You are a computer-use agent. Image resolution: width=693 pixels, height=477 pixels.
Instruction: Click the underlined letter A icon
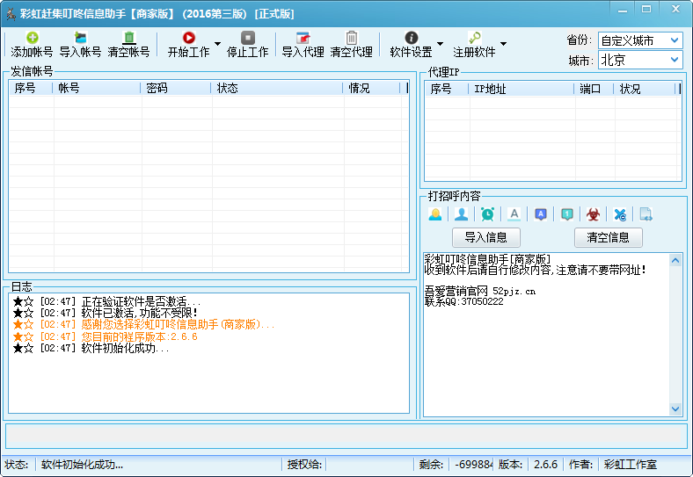click(514, 213)
